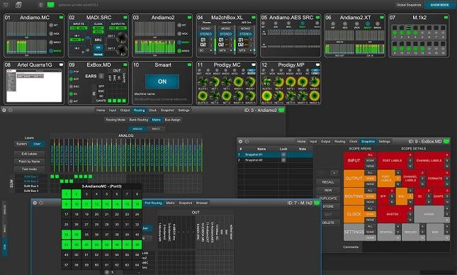This screenshot has width=457, height=275.
Task: Open the Artel Quarra1G browser preview thumbnail
Action: point(34,86)
